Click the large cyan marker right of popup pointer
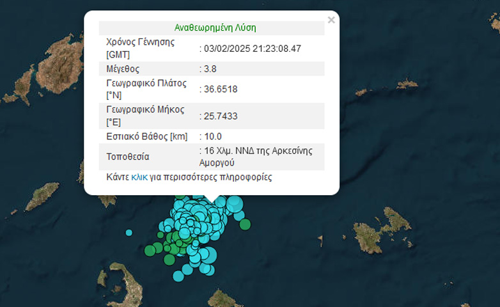Viewport: 500px width, 307px height. [235, 205]
